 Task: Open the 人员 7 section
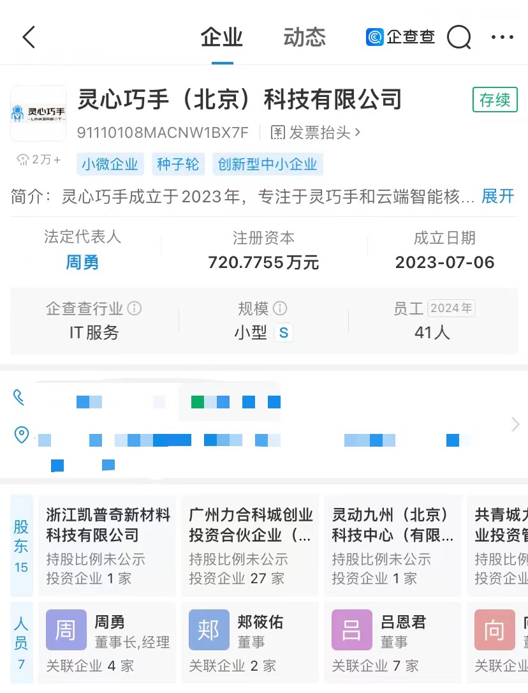coord(21,643)
